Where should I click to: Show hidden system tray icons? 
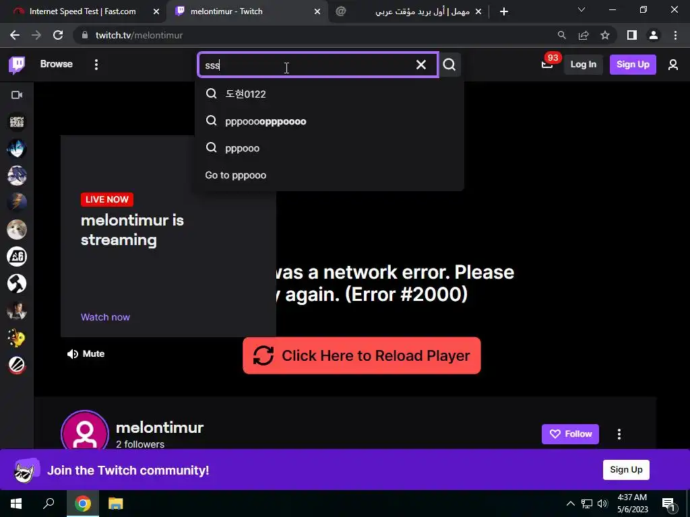570,504
